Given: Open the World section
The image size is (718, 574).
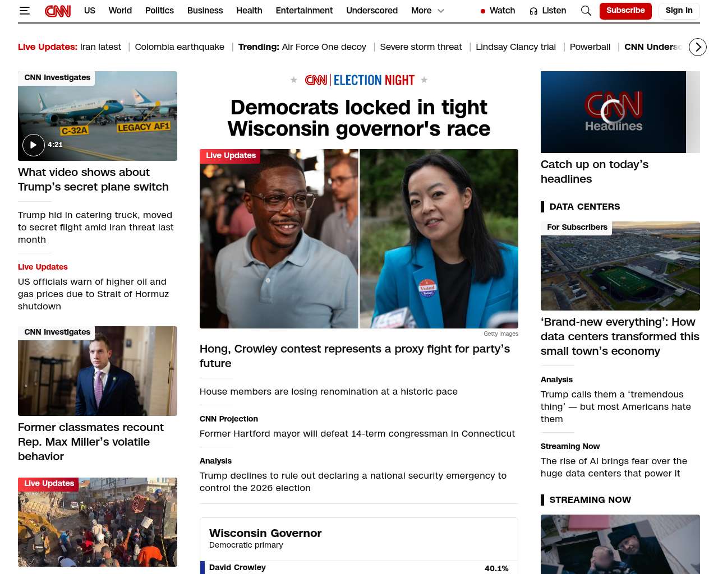Looking at the screenshot, I should (120, 11).
